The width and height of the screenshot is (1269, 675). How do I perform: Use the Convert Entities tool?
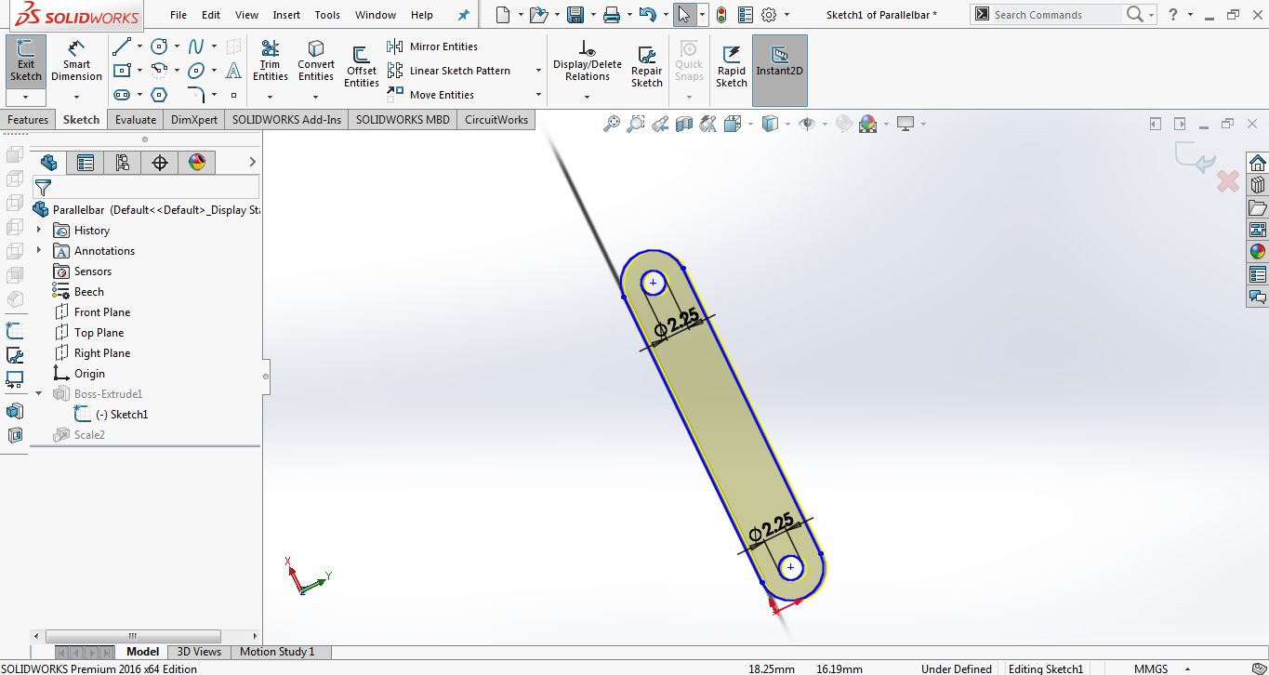coord(316,60)
